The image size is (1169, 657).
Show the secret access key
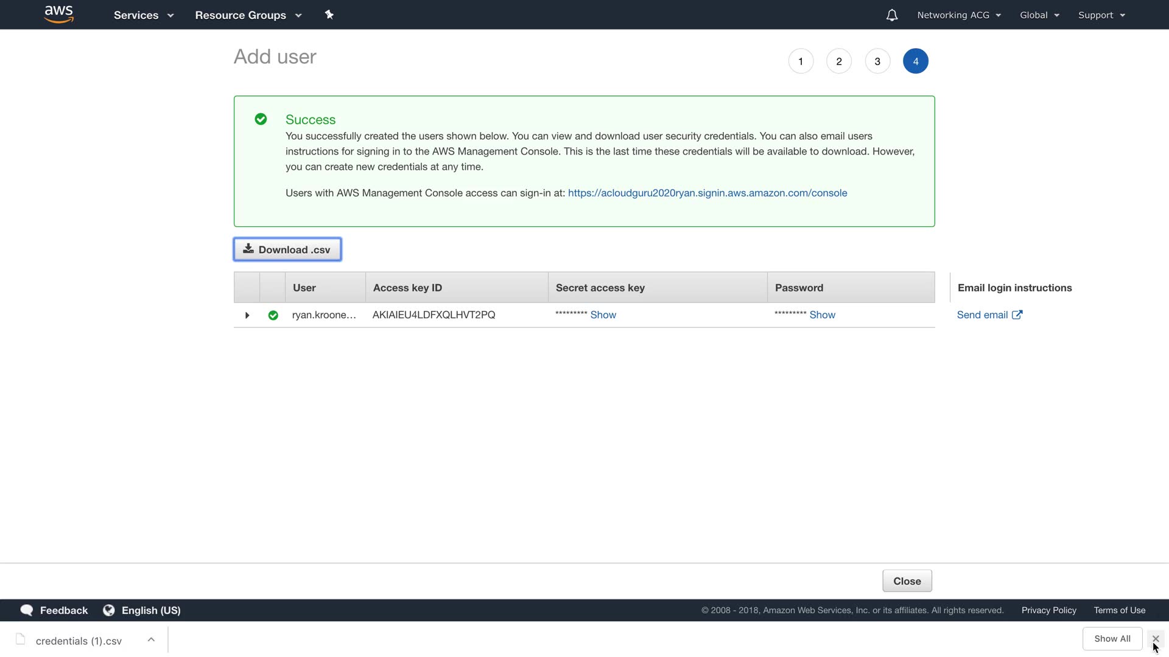click(603, 315)
